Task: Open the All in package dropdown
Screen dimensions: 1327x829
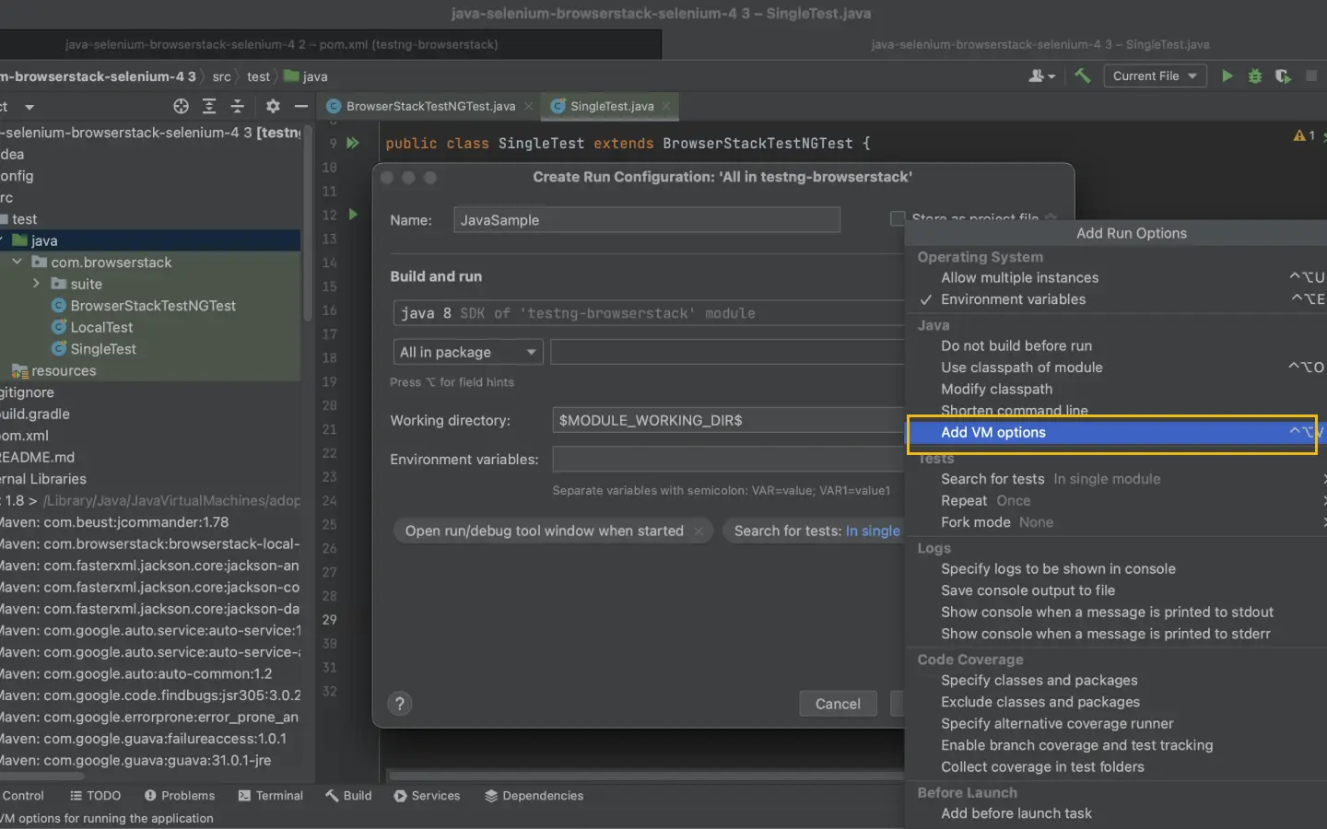Action: click(x=467, y=353)
